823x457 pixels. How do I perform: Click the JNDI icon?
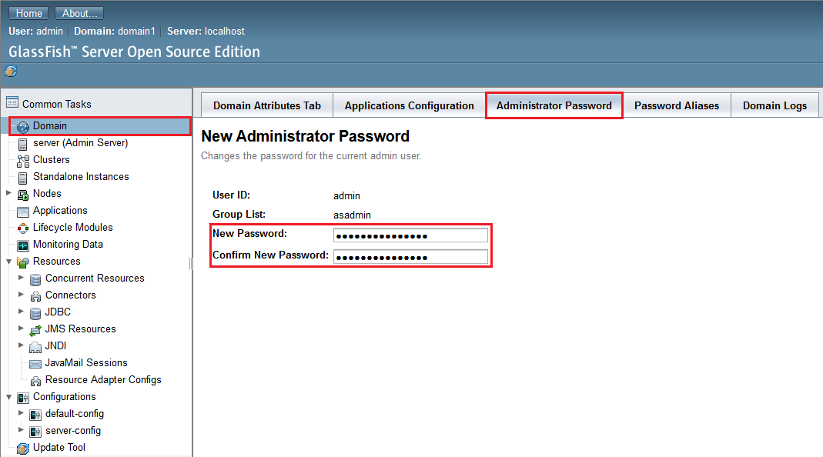coord(35,347)
